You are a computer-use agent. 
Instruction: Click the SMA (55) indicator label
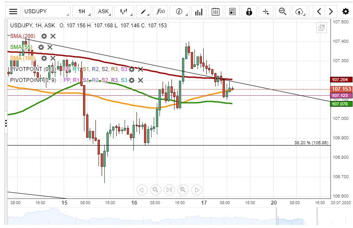click(x=21, y=47)
